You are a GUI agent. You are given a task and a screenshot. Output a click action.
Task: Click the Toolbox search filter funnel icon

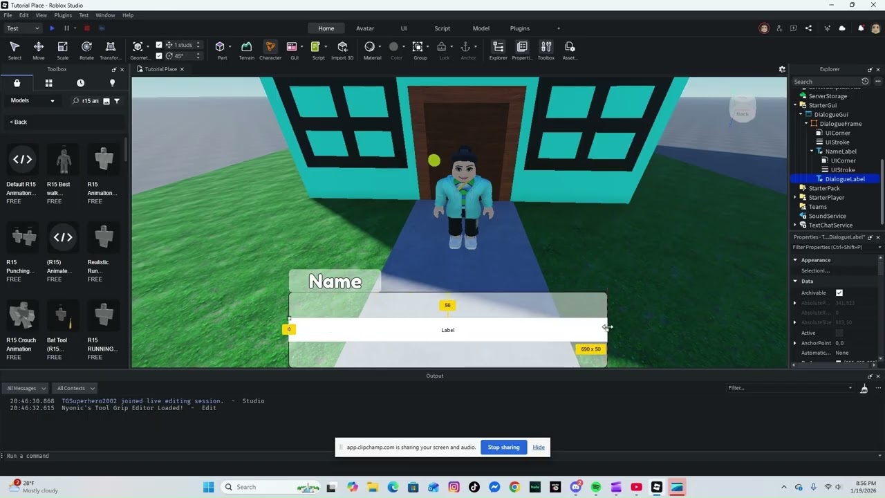click(117, 101)
